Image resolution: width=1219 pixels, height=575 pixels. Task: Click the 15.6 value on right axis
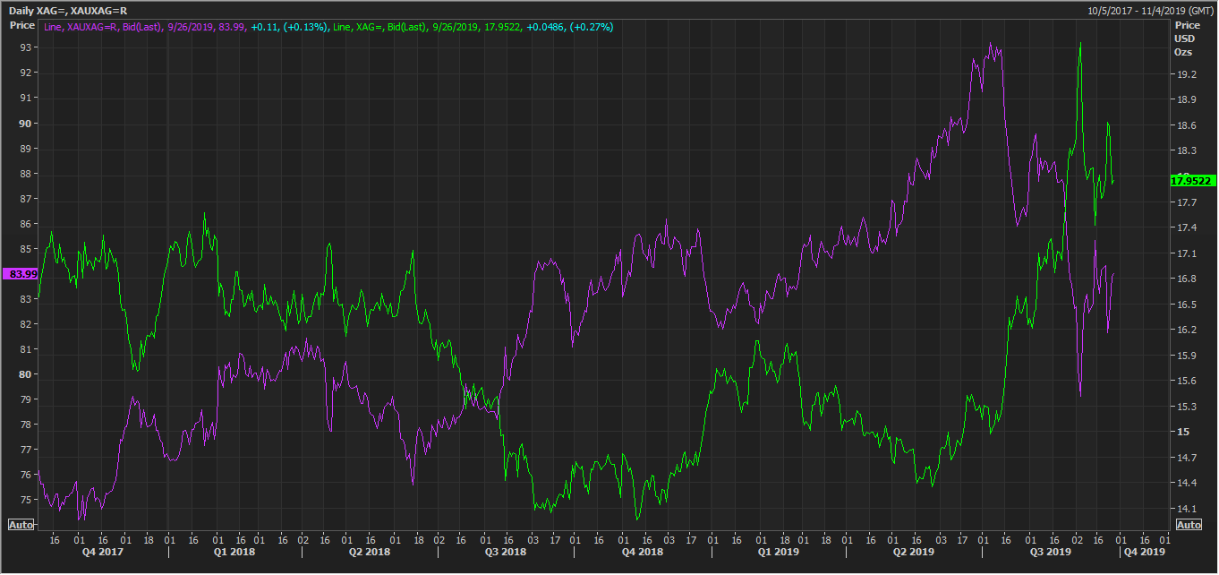pyautogui.click(x=1188, y=381)
